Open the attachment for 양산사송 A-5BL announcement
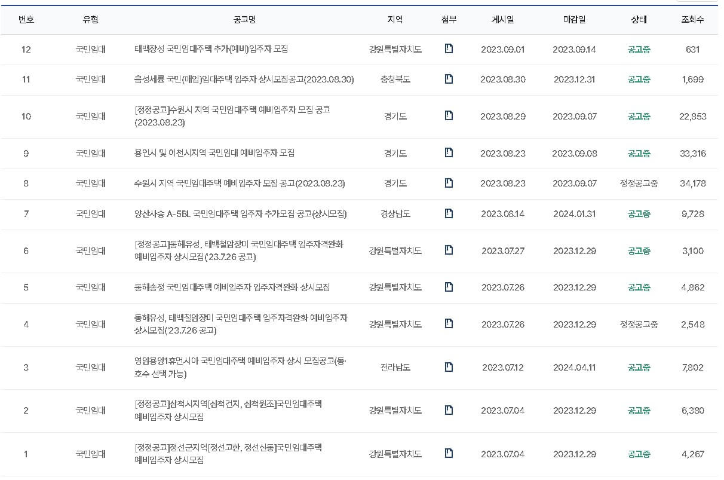Viewport: 724px width, 480px height. (449, 214)
